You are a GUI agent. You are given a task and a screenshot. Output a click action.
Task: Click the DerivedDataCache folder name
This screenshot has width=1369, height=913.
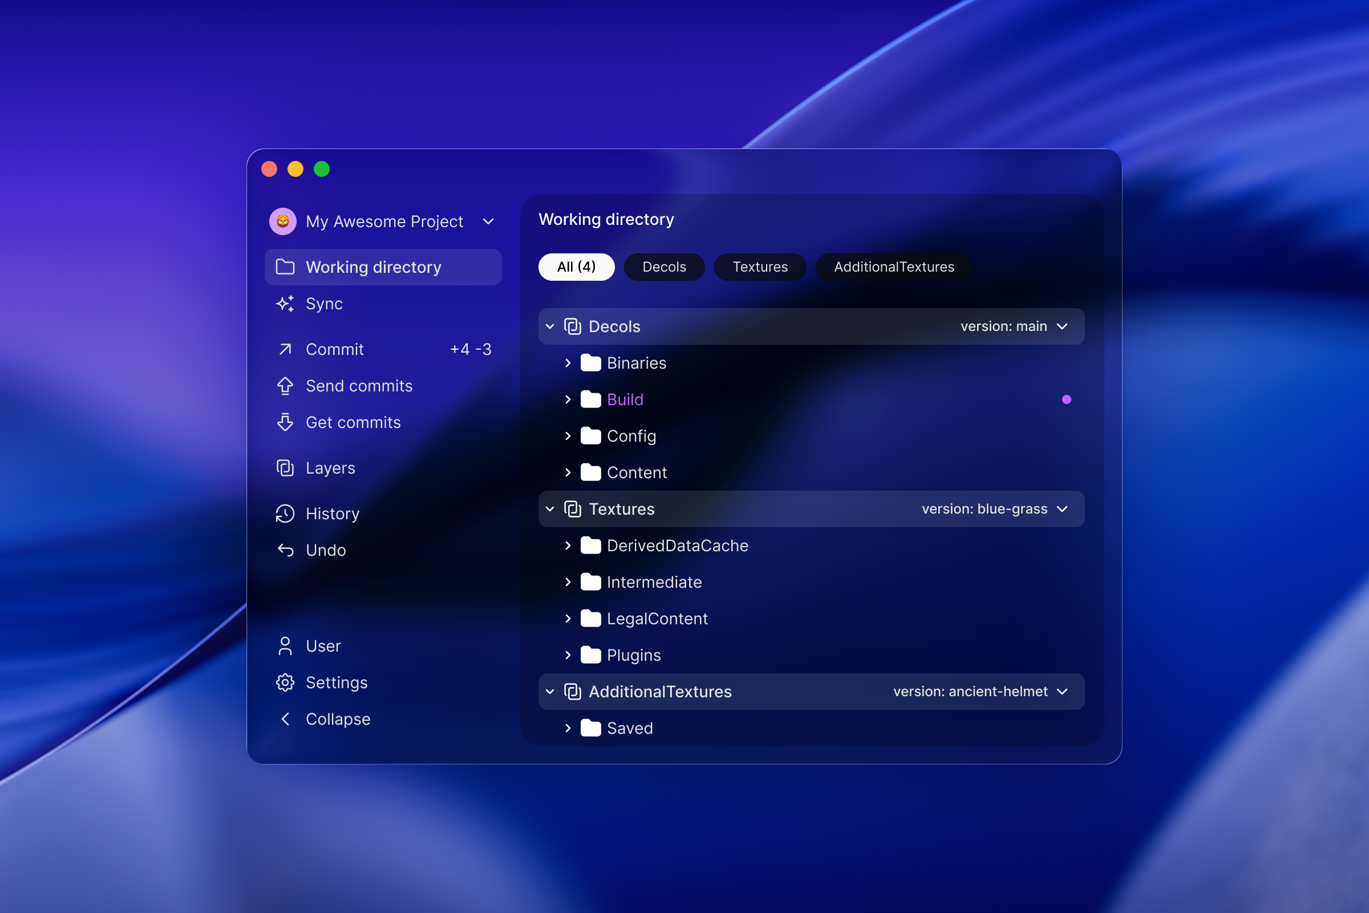click(678, 546)
